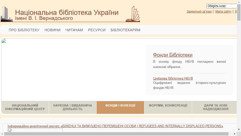Switch to ДАРИ ТА НОВІ НАДХОДЖЕННЯ tab
241x136 pixels.
pyautogui.click(x=214, y=108)
